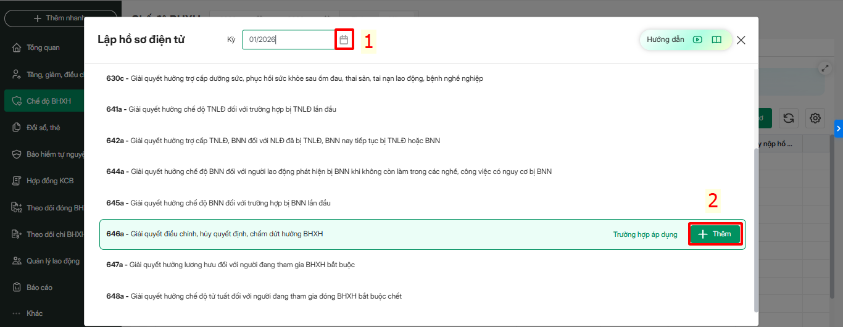This screenshot has width=843, height=327.
Task: Click the Bảo hiểm tự nguyện shield icon
Action: coord(17,154)
